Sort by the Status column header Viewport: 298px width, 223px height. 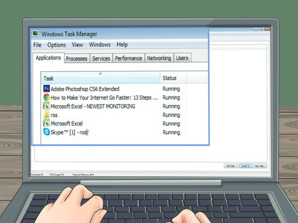coord(169,78)
